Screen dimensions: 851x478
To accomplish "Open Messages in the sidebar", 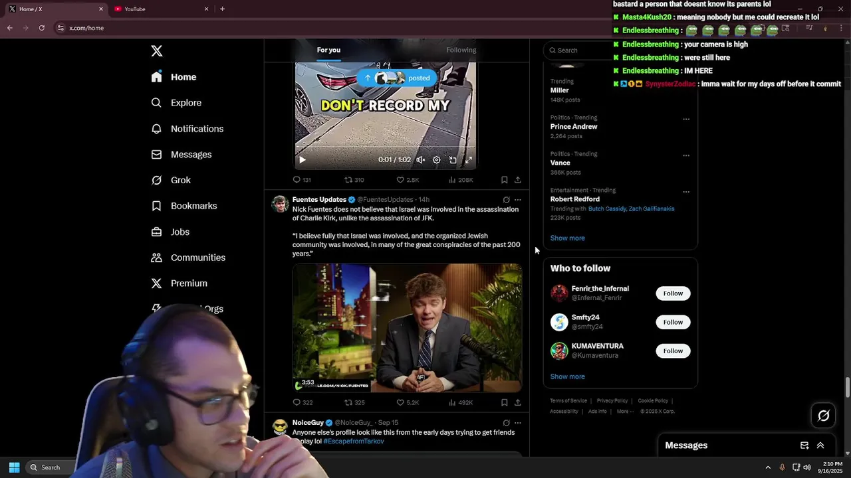I will coord(181,155).
